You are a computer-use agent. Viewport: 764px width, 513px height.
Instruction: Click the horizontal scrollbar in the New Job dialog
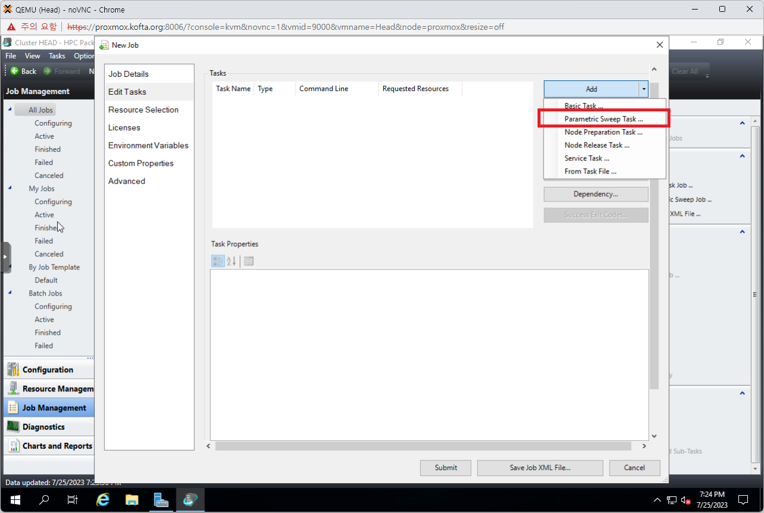coord(423,446)
